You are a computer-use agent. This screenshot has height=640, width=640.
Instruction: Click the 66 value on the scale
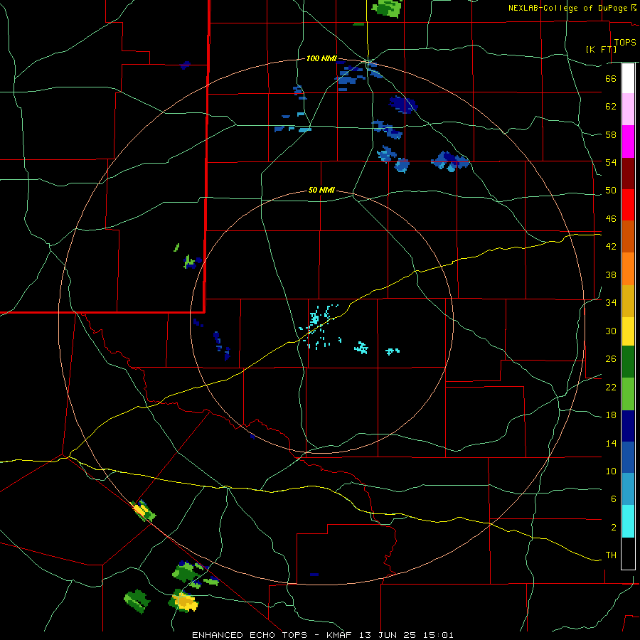611,78
